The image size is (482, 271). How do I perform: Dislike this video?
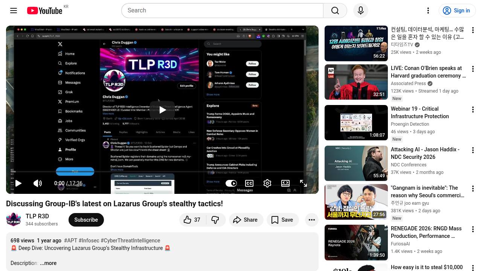215,220
